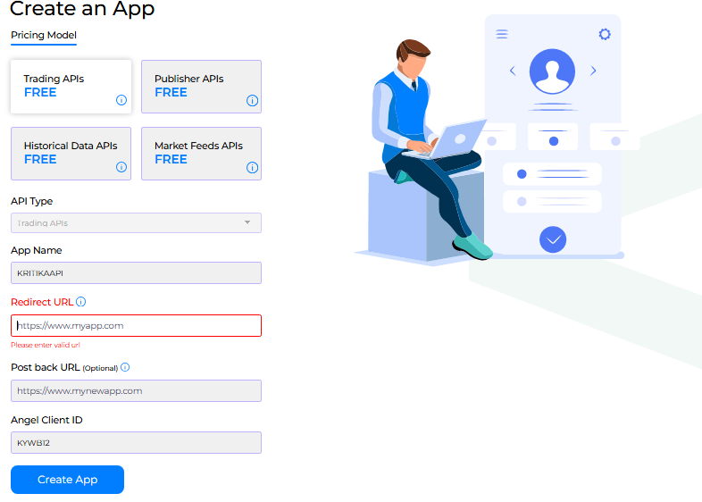Click the App Name text field
702x502 pixels.
136,272
